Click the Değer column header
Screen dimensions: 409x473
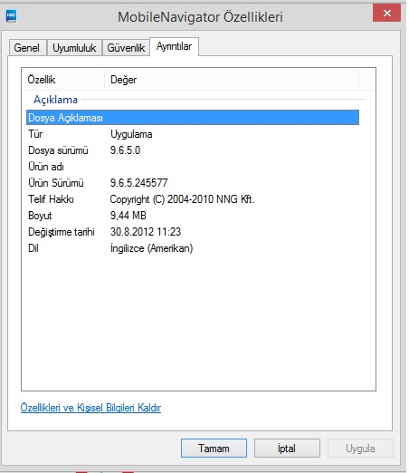point(232,80)
